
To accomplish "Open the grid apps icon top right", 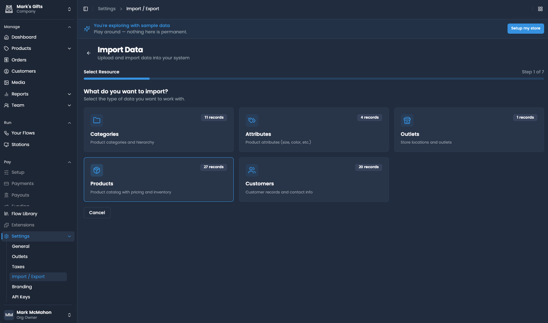I will click(x=540, y=9).
